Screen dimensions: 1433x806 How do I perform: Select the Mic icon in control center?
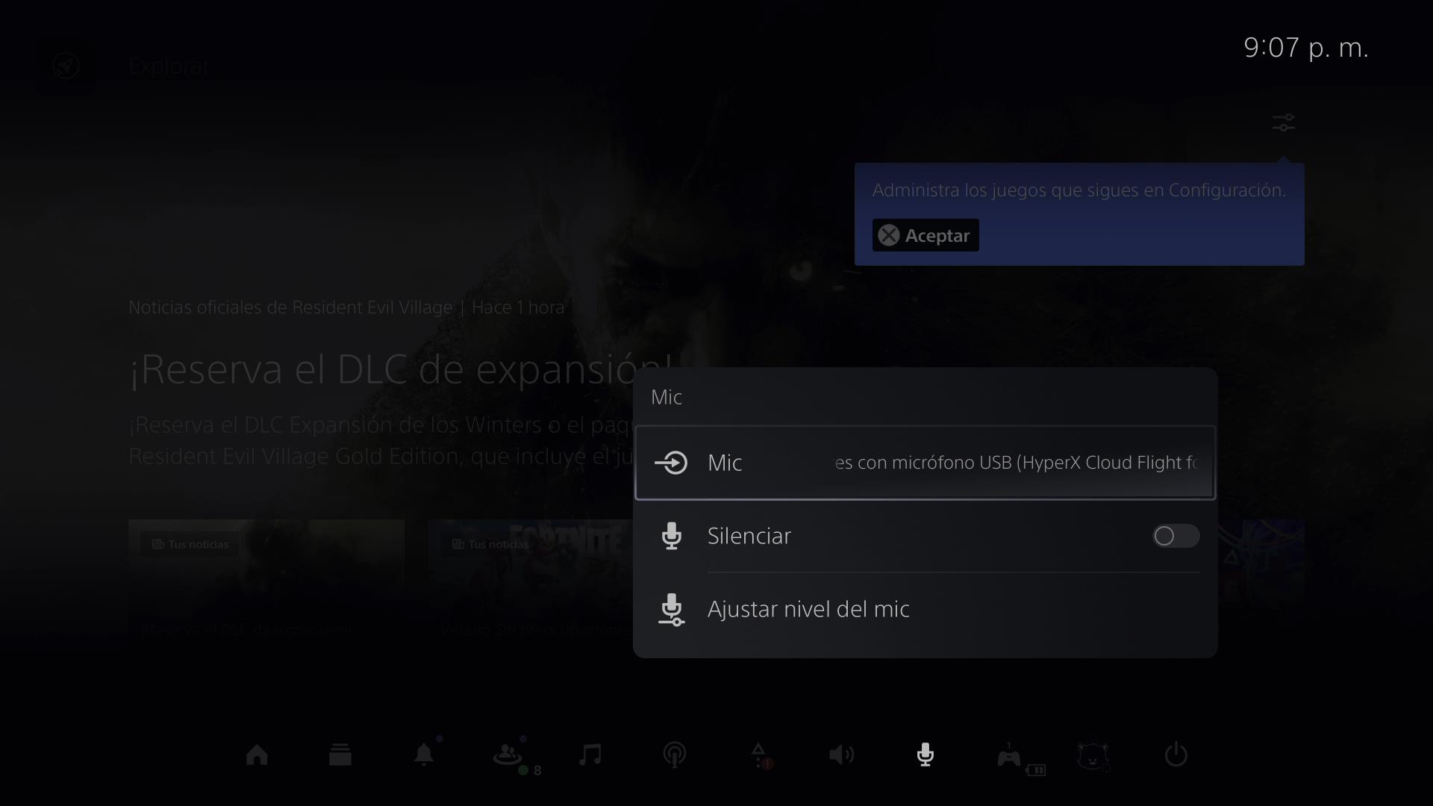(925, 755)
